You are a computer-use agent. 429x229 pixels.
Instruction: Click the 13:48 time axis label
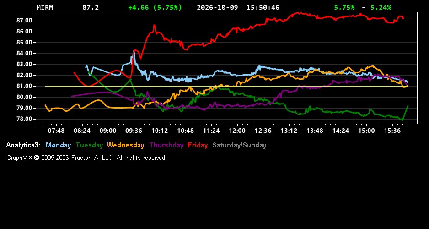point(315,131)
